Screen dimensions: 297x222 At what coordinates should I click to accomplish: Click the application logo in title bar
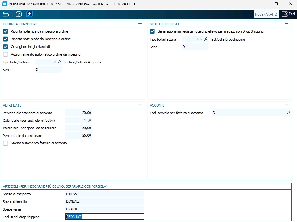[4, 4]
